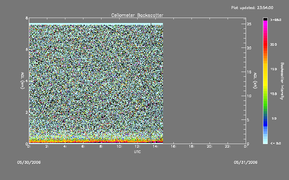This screenshot has width=289, height=180.
Task: Click the 10 kft label on right axis
Action: tap(249, 96)
